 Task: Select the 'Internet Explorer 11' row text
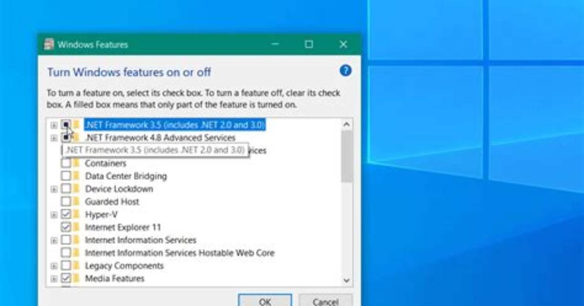click(123, 227)
